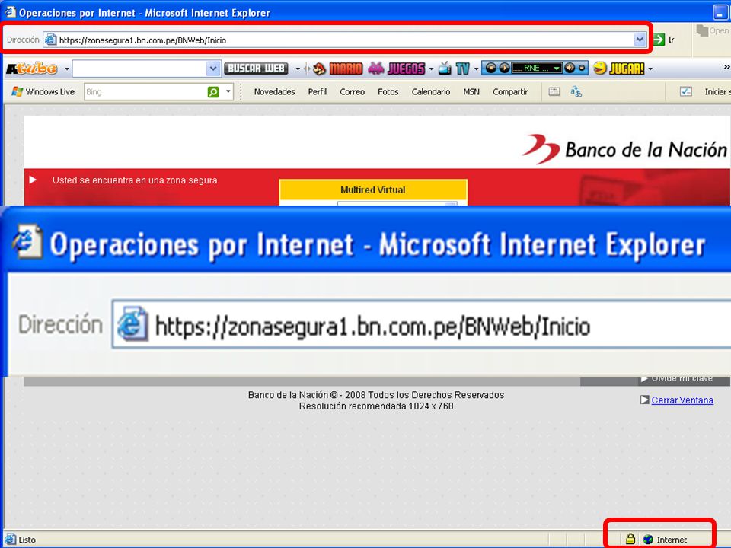Click the Banco de la Nación 2008 copyright text
This screenshot has width=731, height=548.
coord(376,395)
